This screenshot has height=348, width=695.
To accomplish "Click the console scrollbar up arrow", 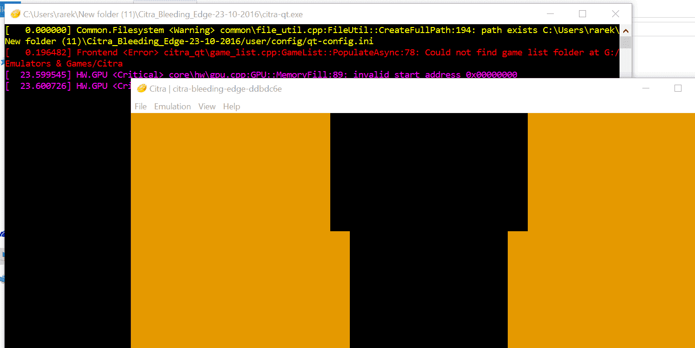I will pyautogui.click(x=626, y=31).
